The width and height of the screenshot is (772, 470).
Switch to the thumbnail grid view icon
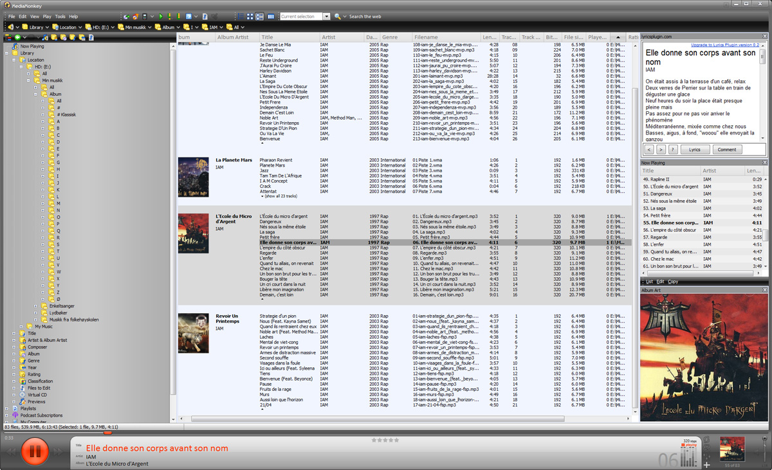[x=250, y=17]
